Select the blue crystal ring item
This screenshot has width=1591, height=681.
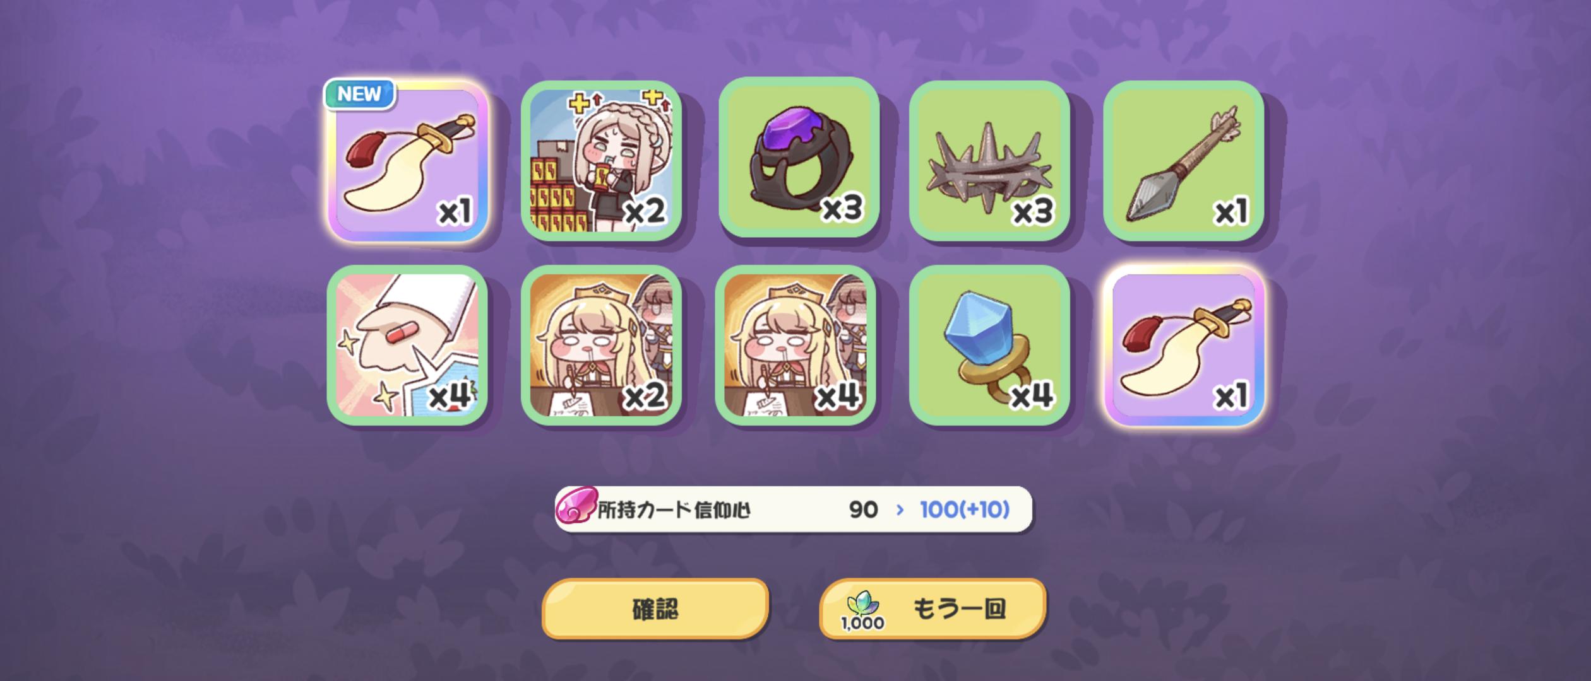(x=989, y=345)
